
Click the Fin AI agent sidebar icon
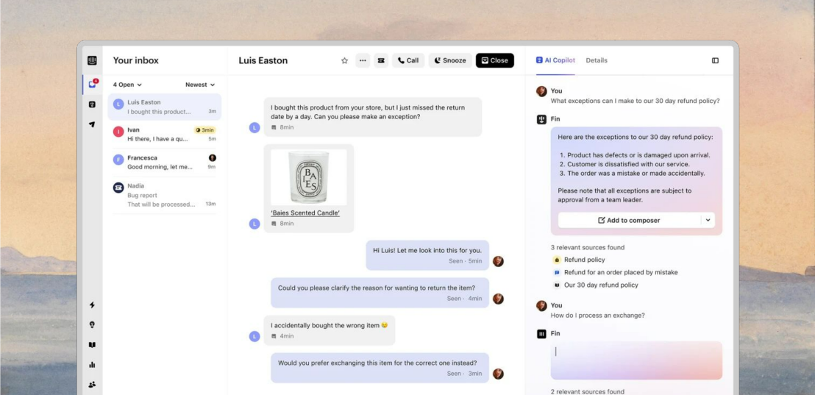92,104
